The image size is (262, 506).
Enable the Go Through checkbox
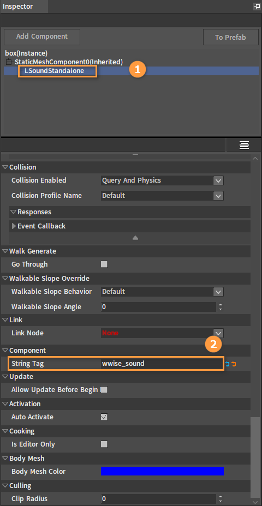pyautogui.click(x=104, y=264)
